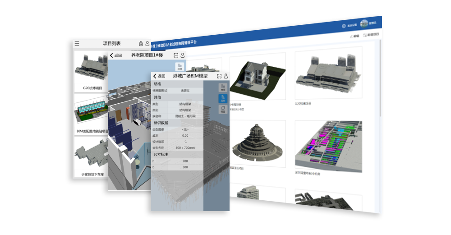Select dimension b value 300
Screen dimensions: 451x235
185,167
